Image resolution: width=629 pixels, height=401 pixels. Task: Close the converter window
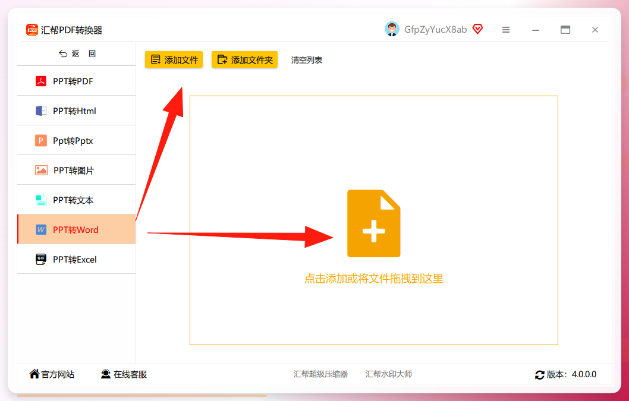(595, 30)
